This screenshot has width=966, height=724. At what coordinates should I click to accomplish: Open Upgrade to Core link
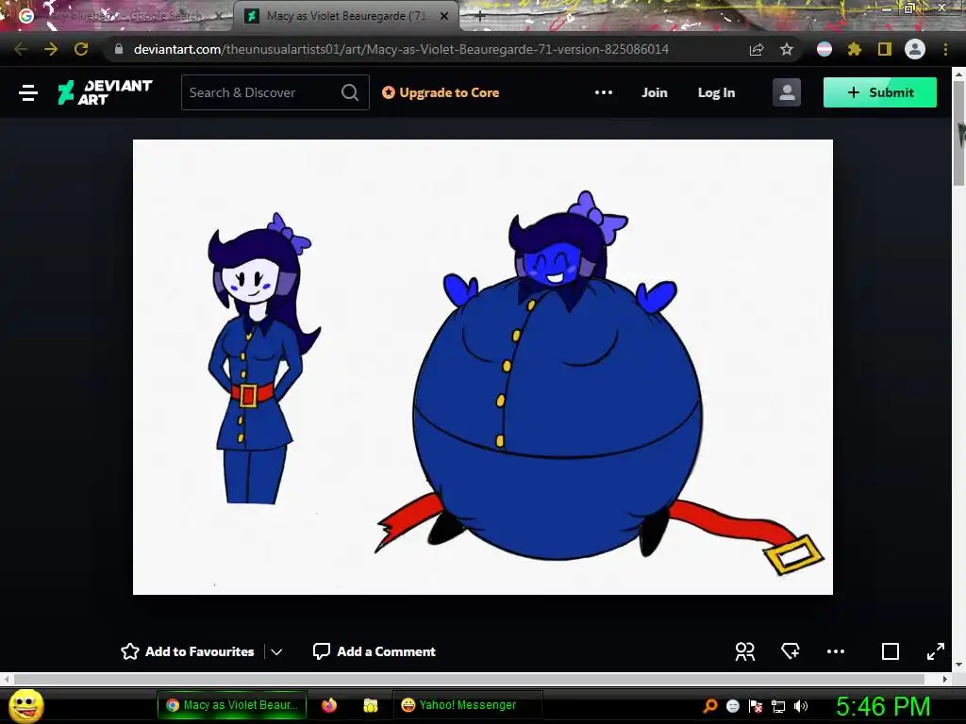(x=441, y=92)
